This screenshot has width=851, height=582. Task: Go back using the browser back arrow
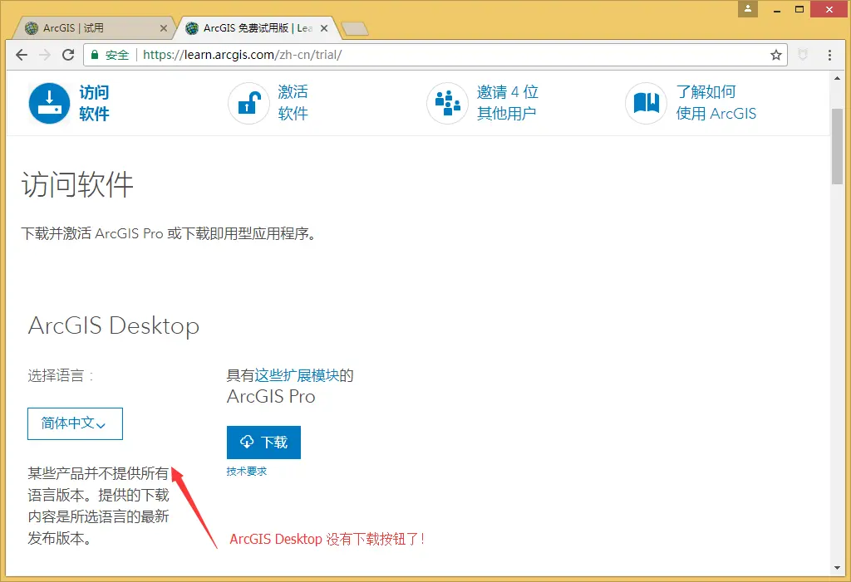[22, 55]
